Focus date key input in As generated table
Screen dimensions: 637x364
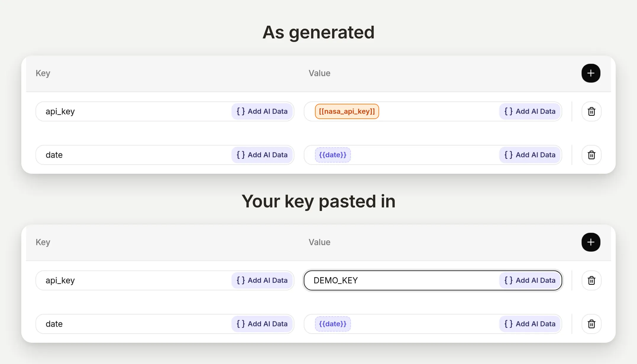pos(165,155)
